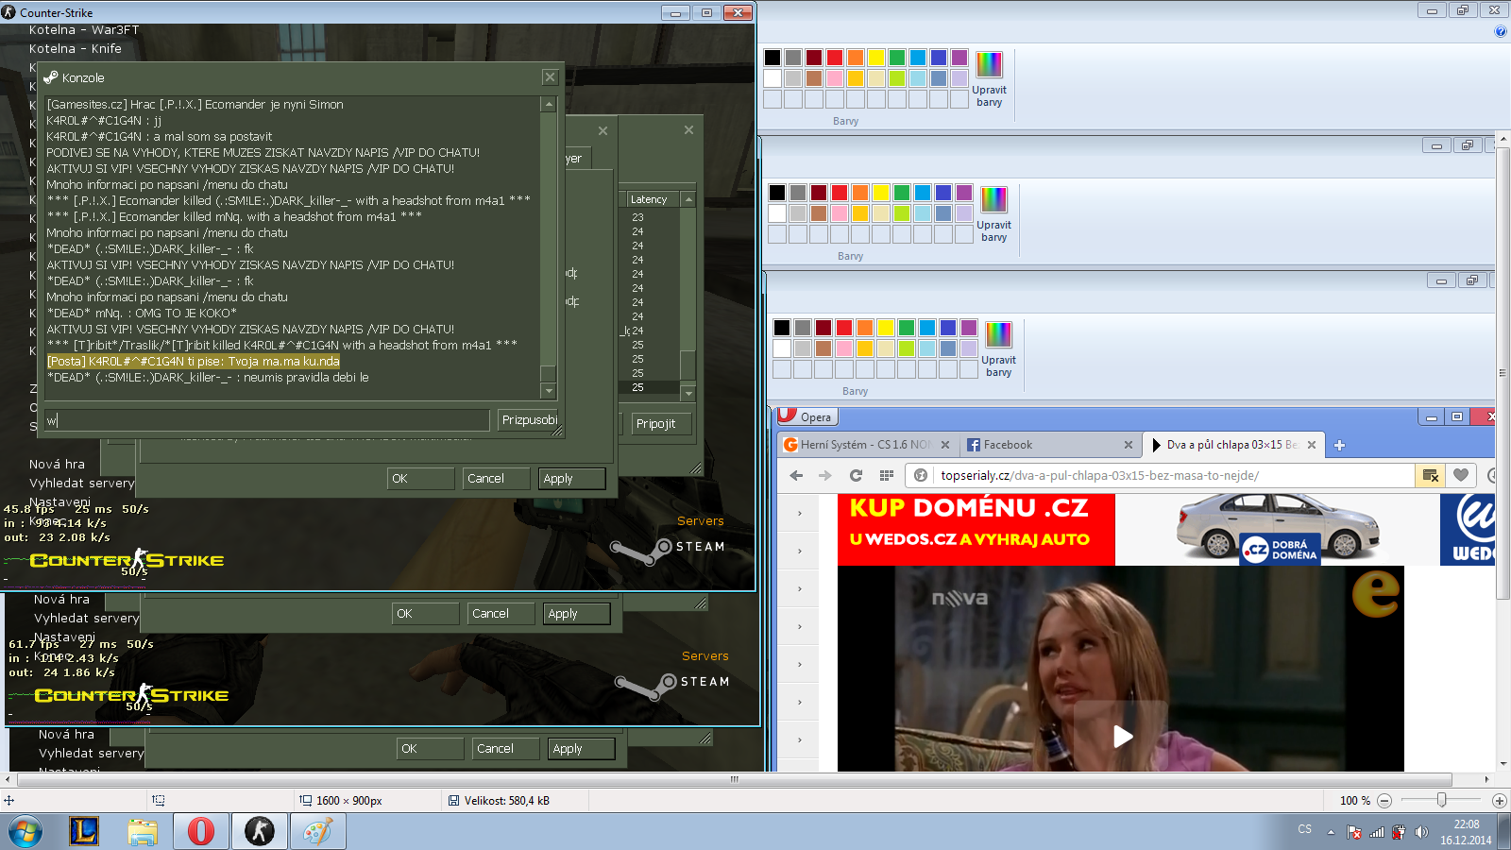Click the console command input field
Image resolution: width=1511 pixels, height=850 pixels.
(x=266, y=420)
